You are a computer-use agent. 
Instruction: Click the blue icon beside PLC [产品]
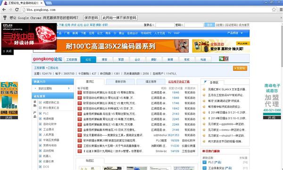(x=204, y=162)
